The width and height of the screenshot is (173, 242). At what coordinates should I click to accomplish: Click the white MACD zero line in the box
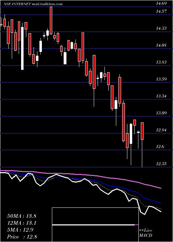pos(93,225)
